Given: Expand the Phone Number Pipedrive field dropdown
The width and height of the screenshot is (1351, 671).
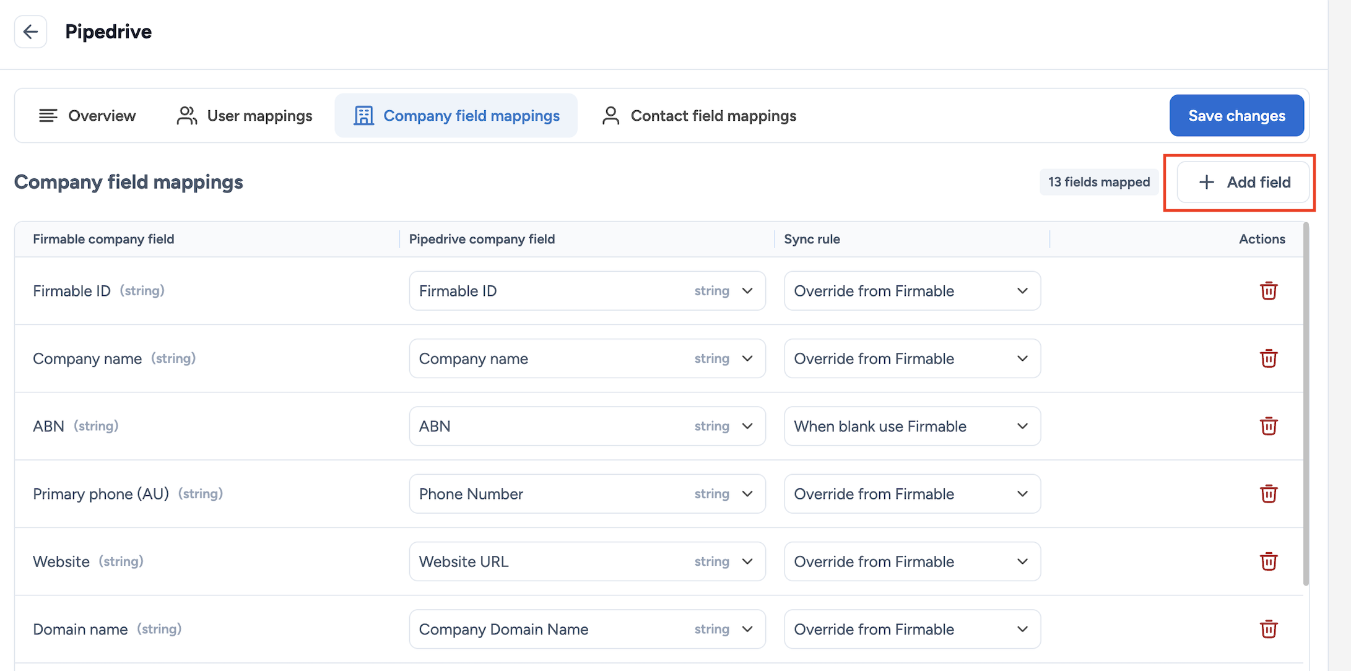Looking at the screenshot, I should pyautogui.click(x=586, y=494).
